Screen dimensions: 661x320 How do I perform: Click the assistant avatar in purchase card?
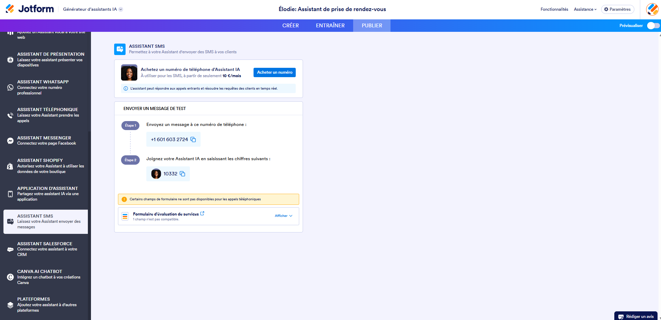129,73
